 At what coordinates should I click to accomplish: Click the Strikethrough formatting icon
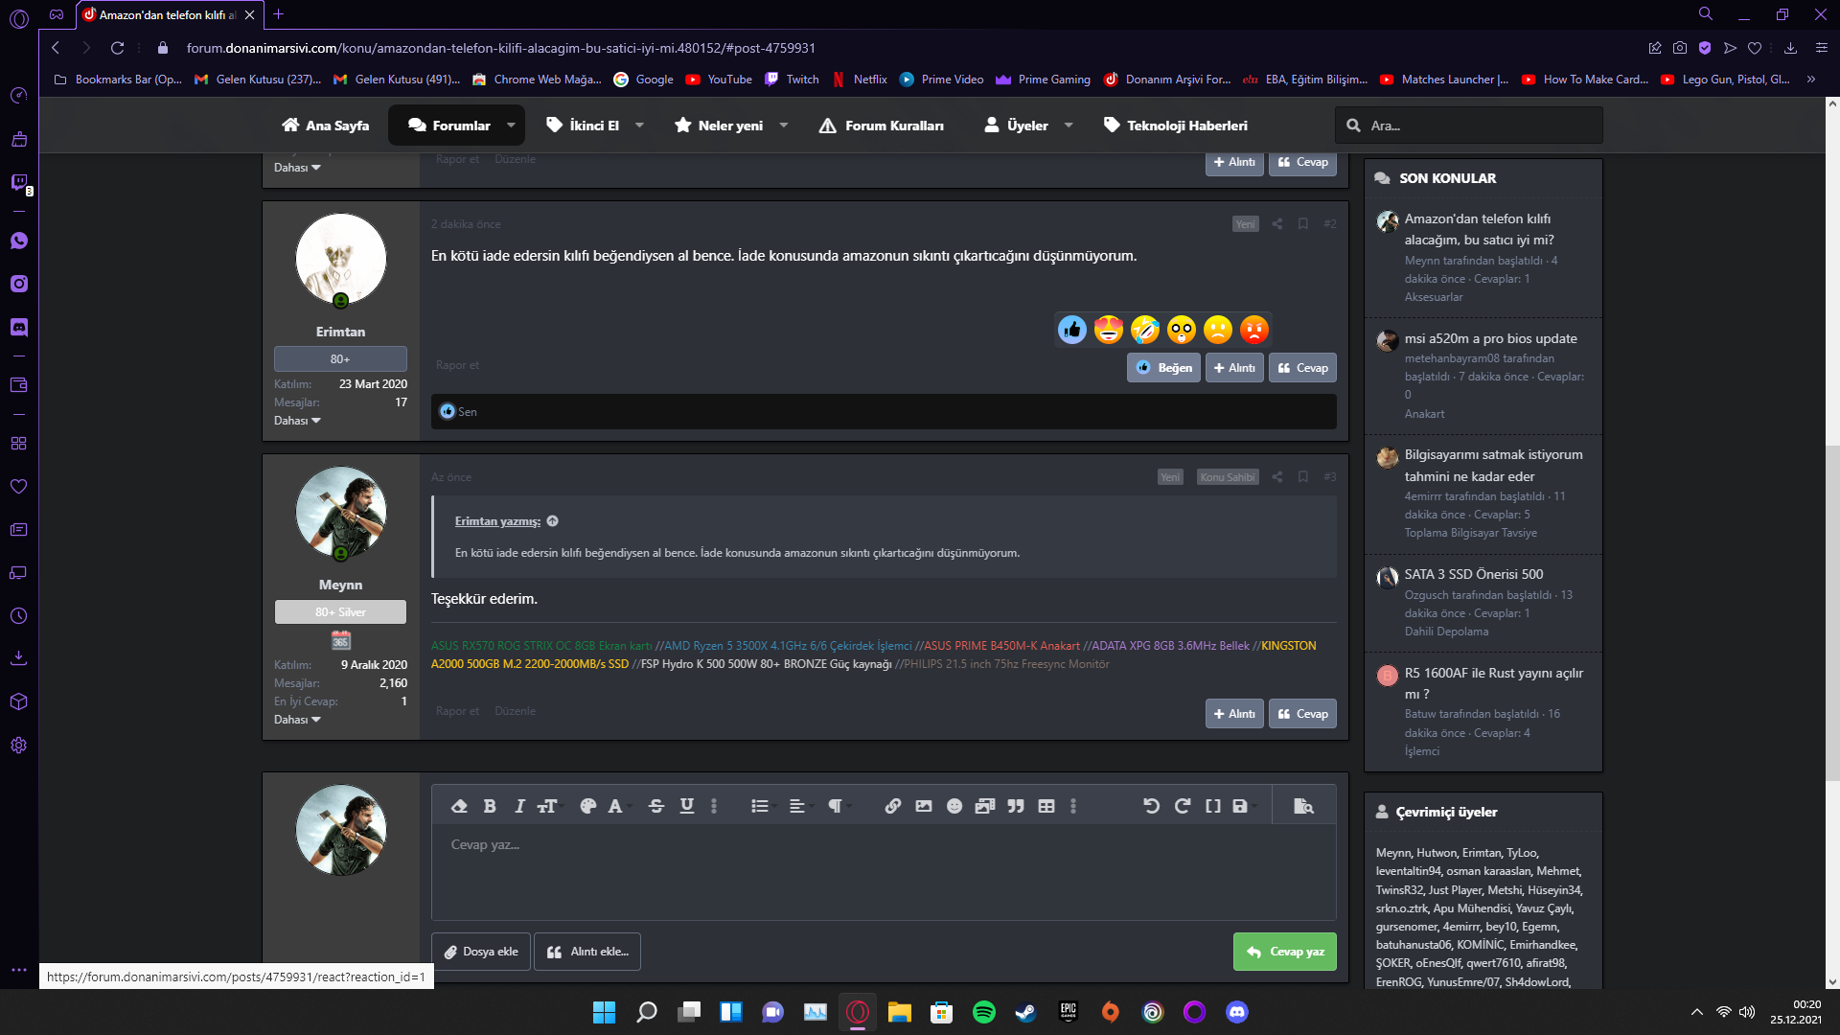point(655,806)
